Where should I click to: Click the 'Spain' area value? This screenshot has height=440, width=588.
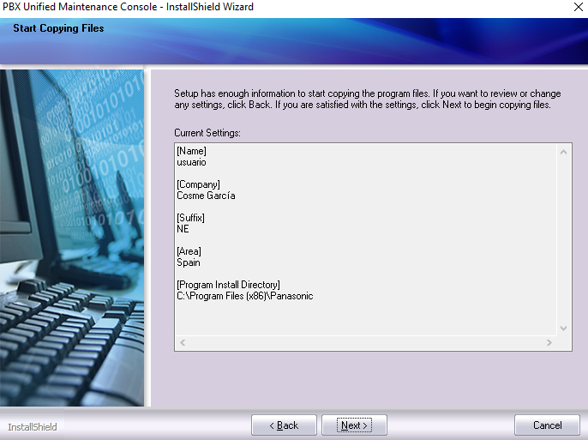pos(189,262)
